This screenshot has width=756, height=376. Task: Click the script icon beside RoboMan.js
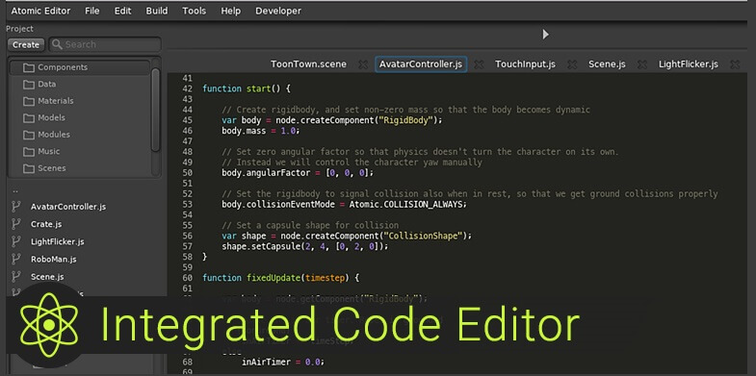click(16, 259)
